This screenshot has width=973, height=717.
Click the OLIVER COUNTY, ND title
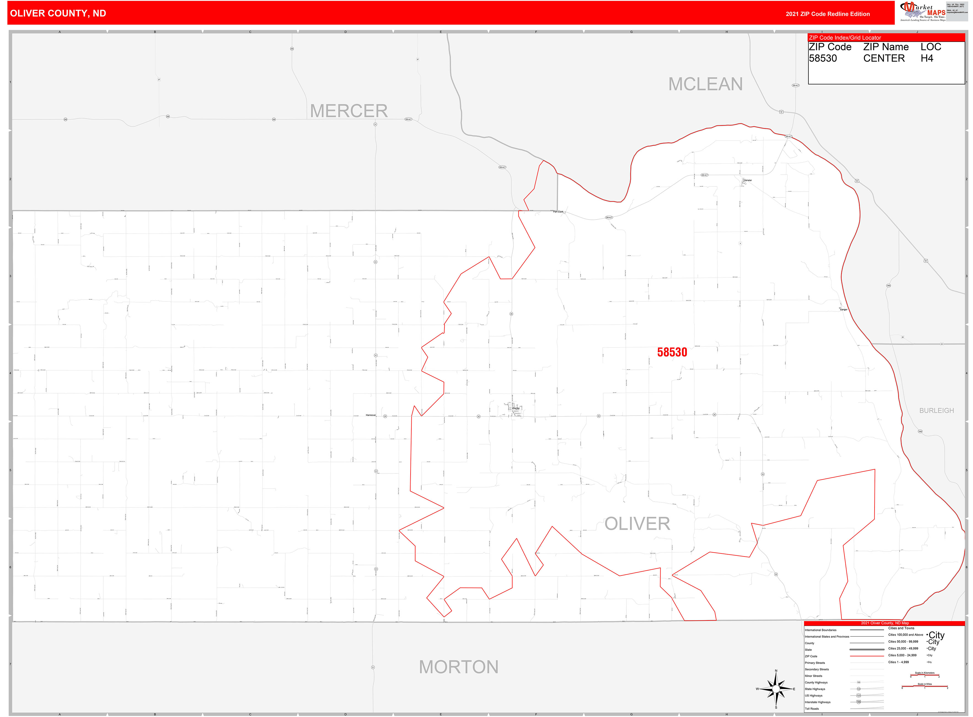[x=58, y=14]
